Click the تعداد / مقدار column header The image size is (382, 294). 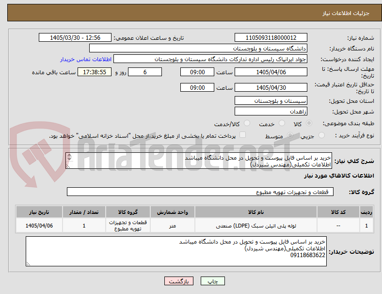click(84, 212)
